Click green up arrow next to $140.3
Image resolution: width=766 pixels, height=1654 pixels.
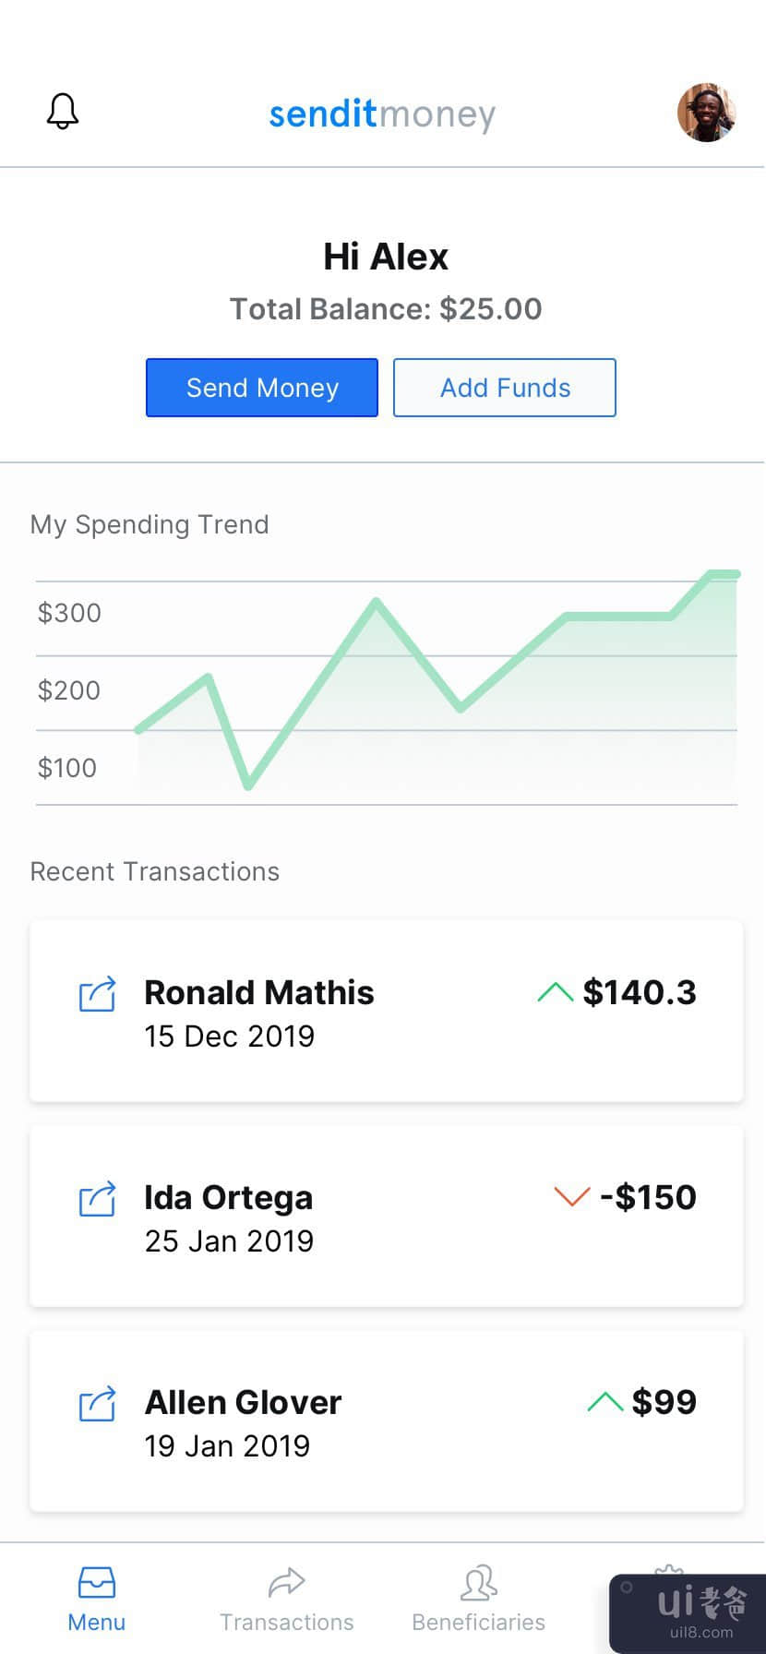tap(555, 992)
